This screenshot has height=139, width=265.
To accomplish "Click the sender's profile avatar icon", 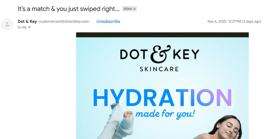I will [7, 24].
